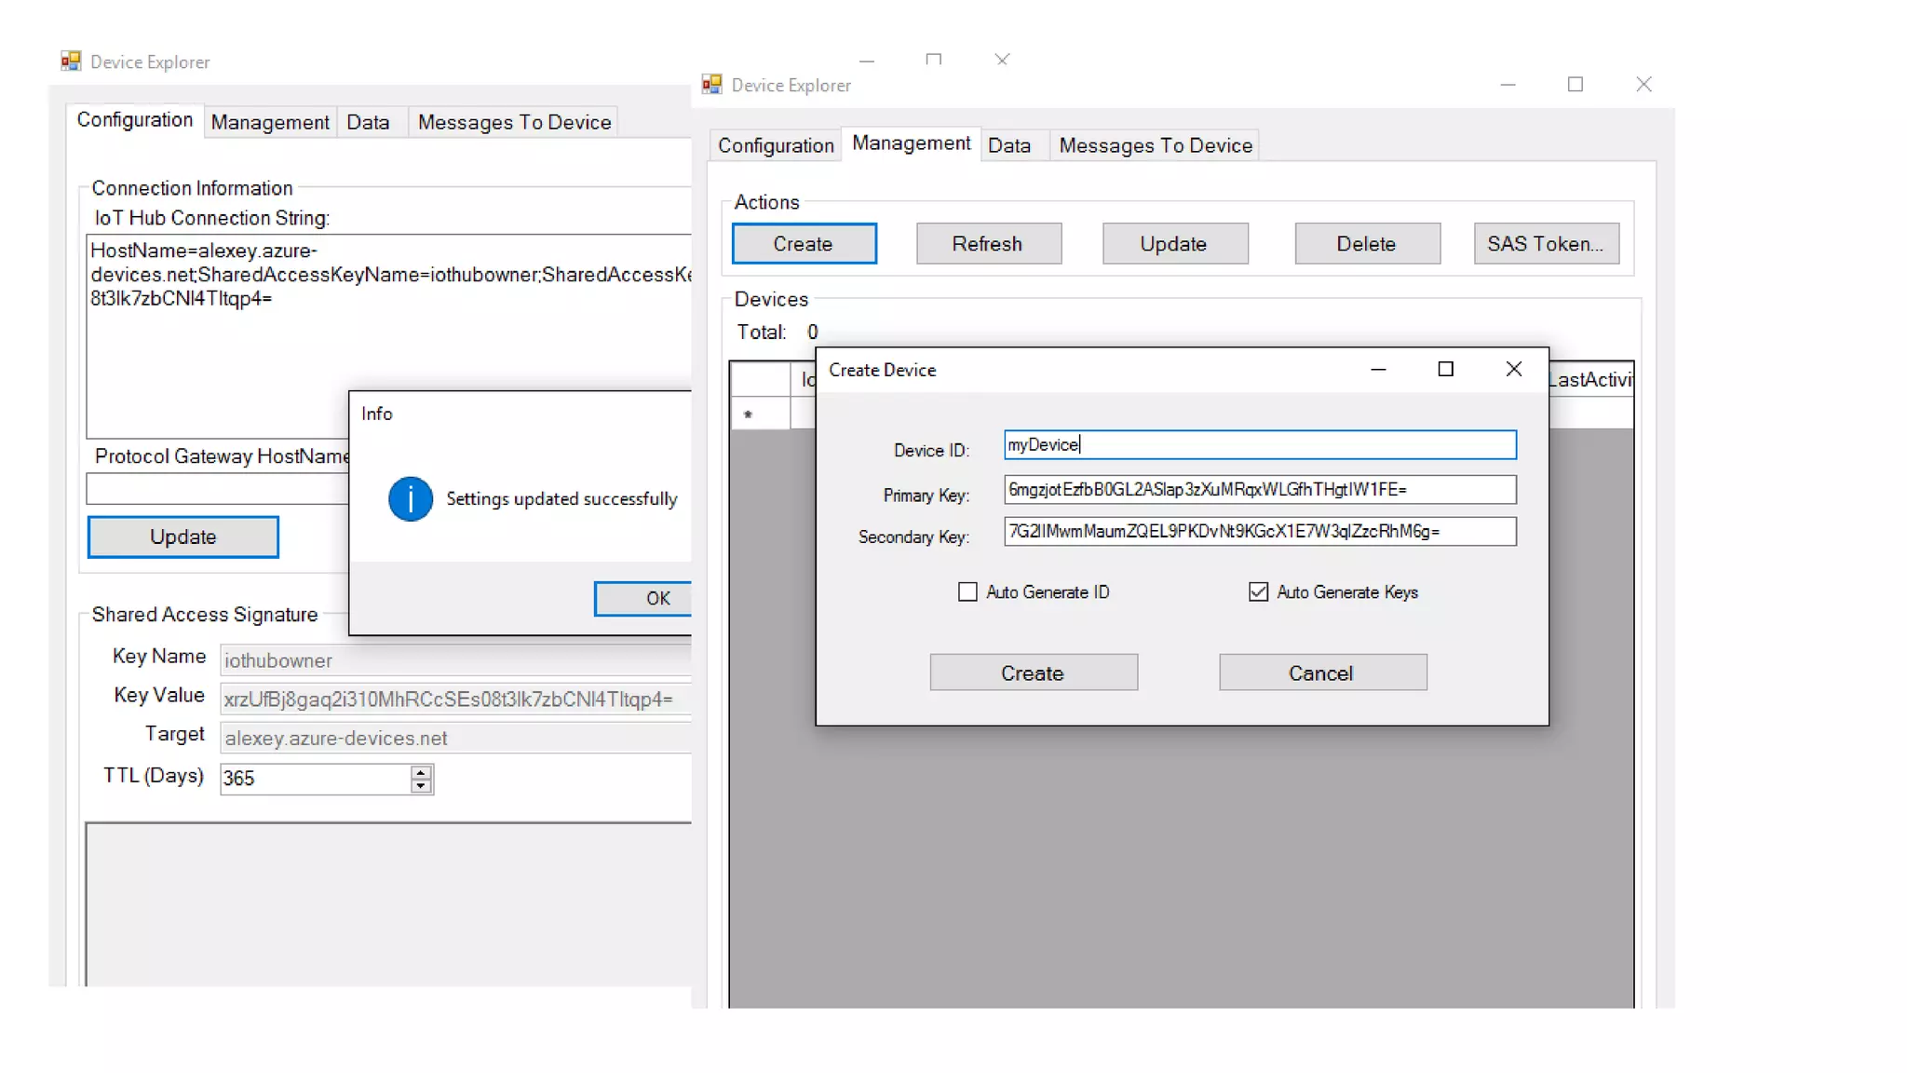Click the blue info icon in Info dialog
Image resolution: width=1907 pixels, height=1073 pixels.
410,498
